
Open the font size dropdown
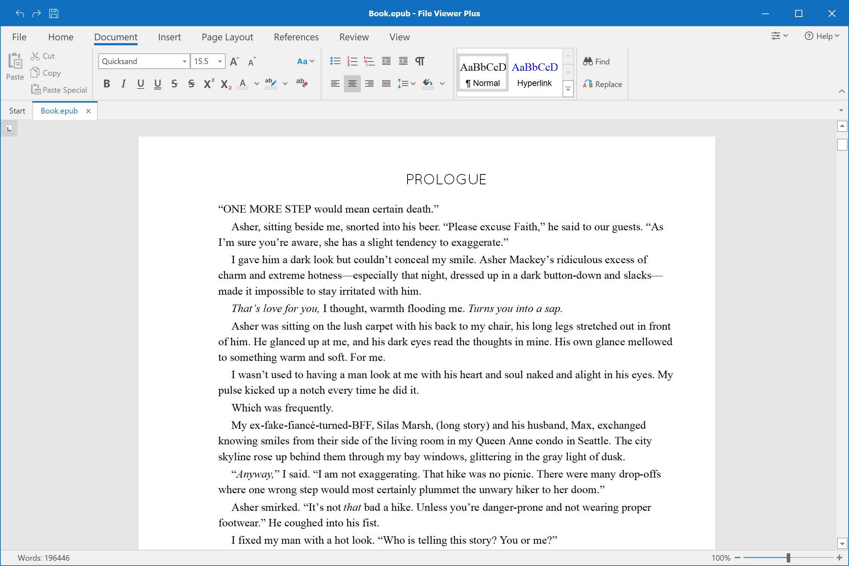219,61
